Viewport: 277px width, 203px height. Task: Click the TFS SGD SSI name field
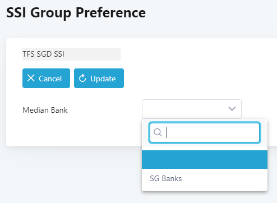tap(71, 54)
